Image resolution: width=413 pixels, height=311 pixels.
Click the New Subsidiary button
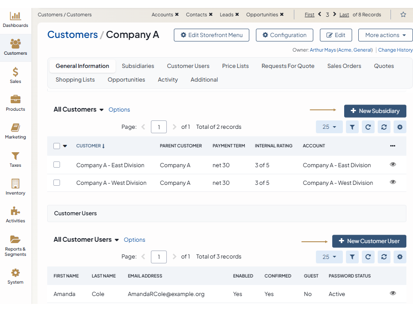click(375, 111)
